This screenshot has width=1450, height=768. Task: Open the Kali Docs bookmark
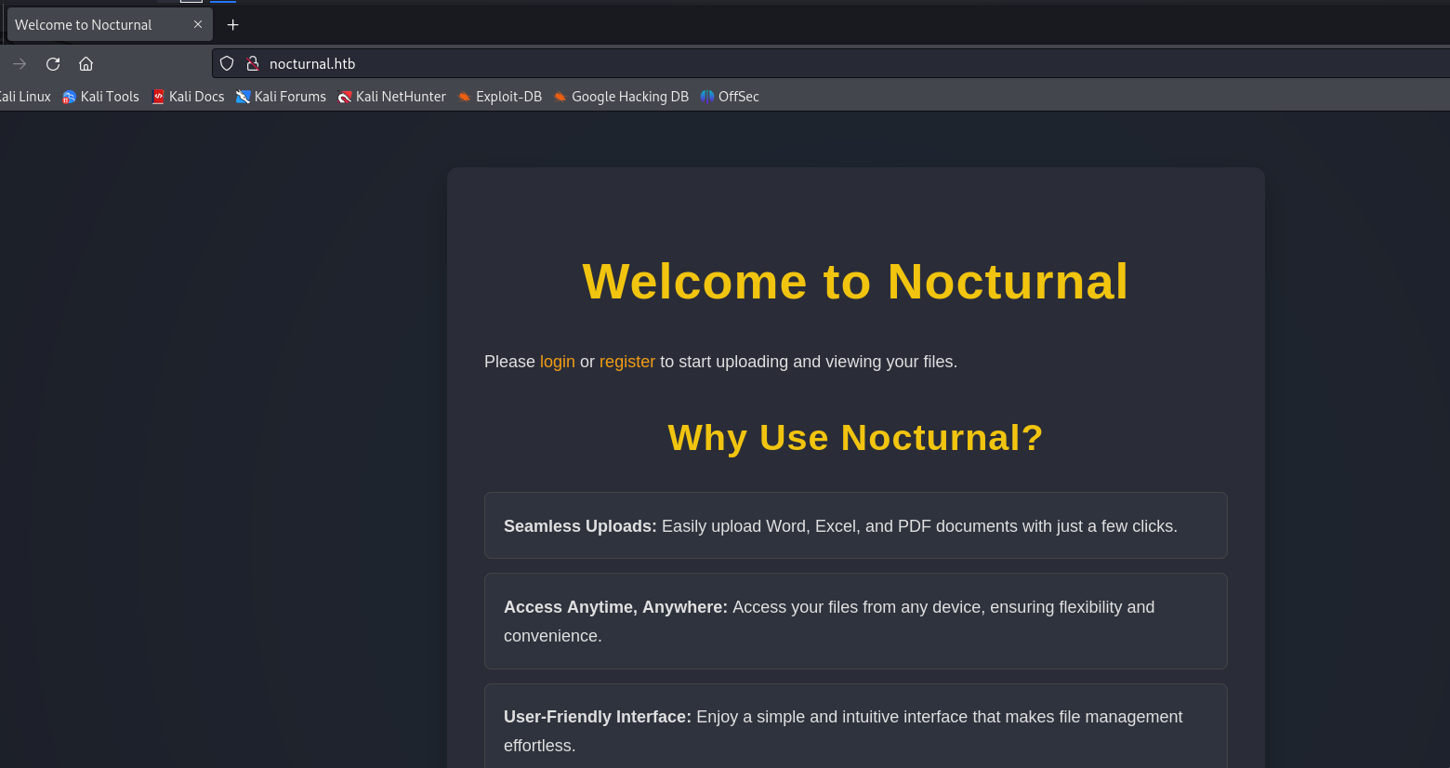tap(188, 97)
